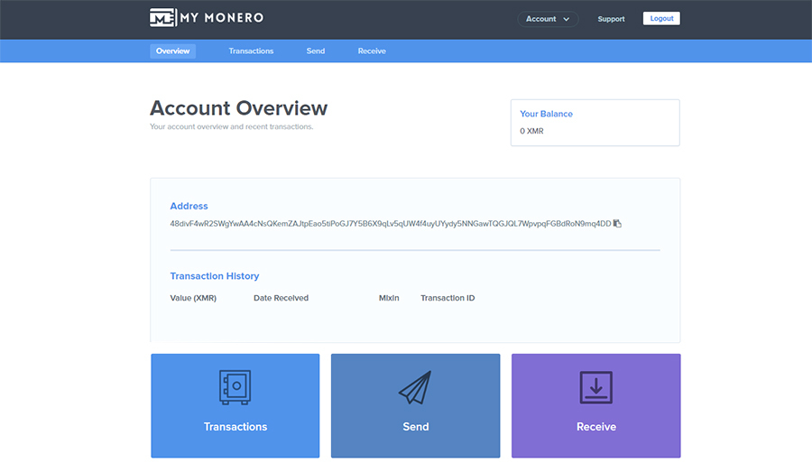Screen dimensions: 812x463
Task: Click the Your Balance box
Action: pyautogui.click(x=595, y=123)
